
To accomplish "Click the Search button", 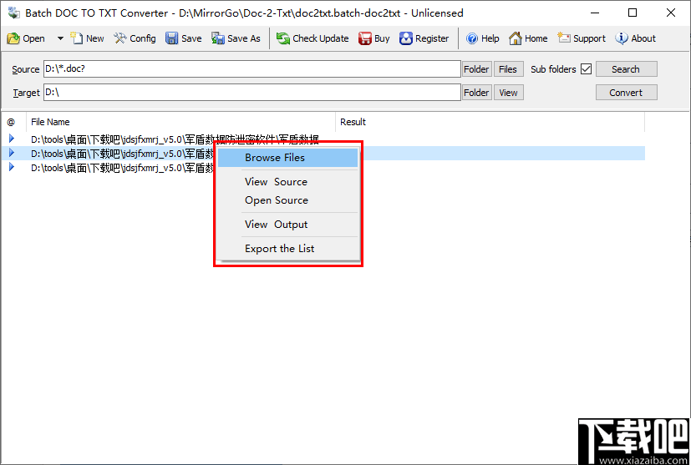I will coord(626,69).
